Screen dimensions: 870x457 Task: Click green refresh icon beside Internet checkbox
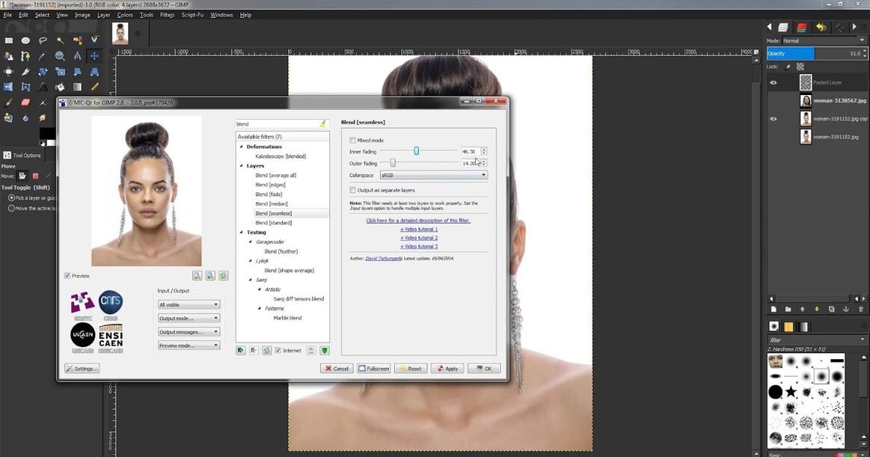tap(267, 351)
